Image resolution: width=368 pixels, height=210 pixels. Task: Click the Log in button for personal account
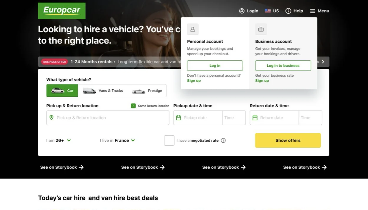215,66
